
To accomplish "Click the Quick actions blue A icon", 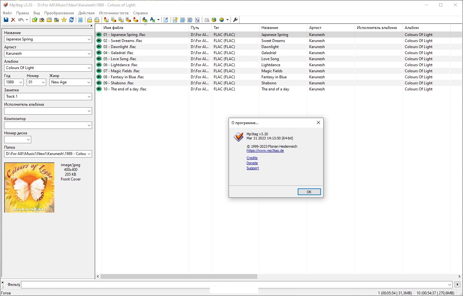I will (x=153, y=20).
